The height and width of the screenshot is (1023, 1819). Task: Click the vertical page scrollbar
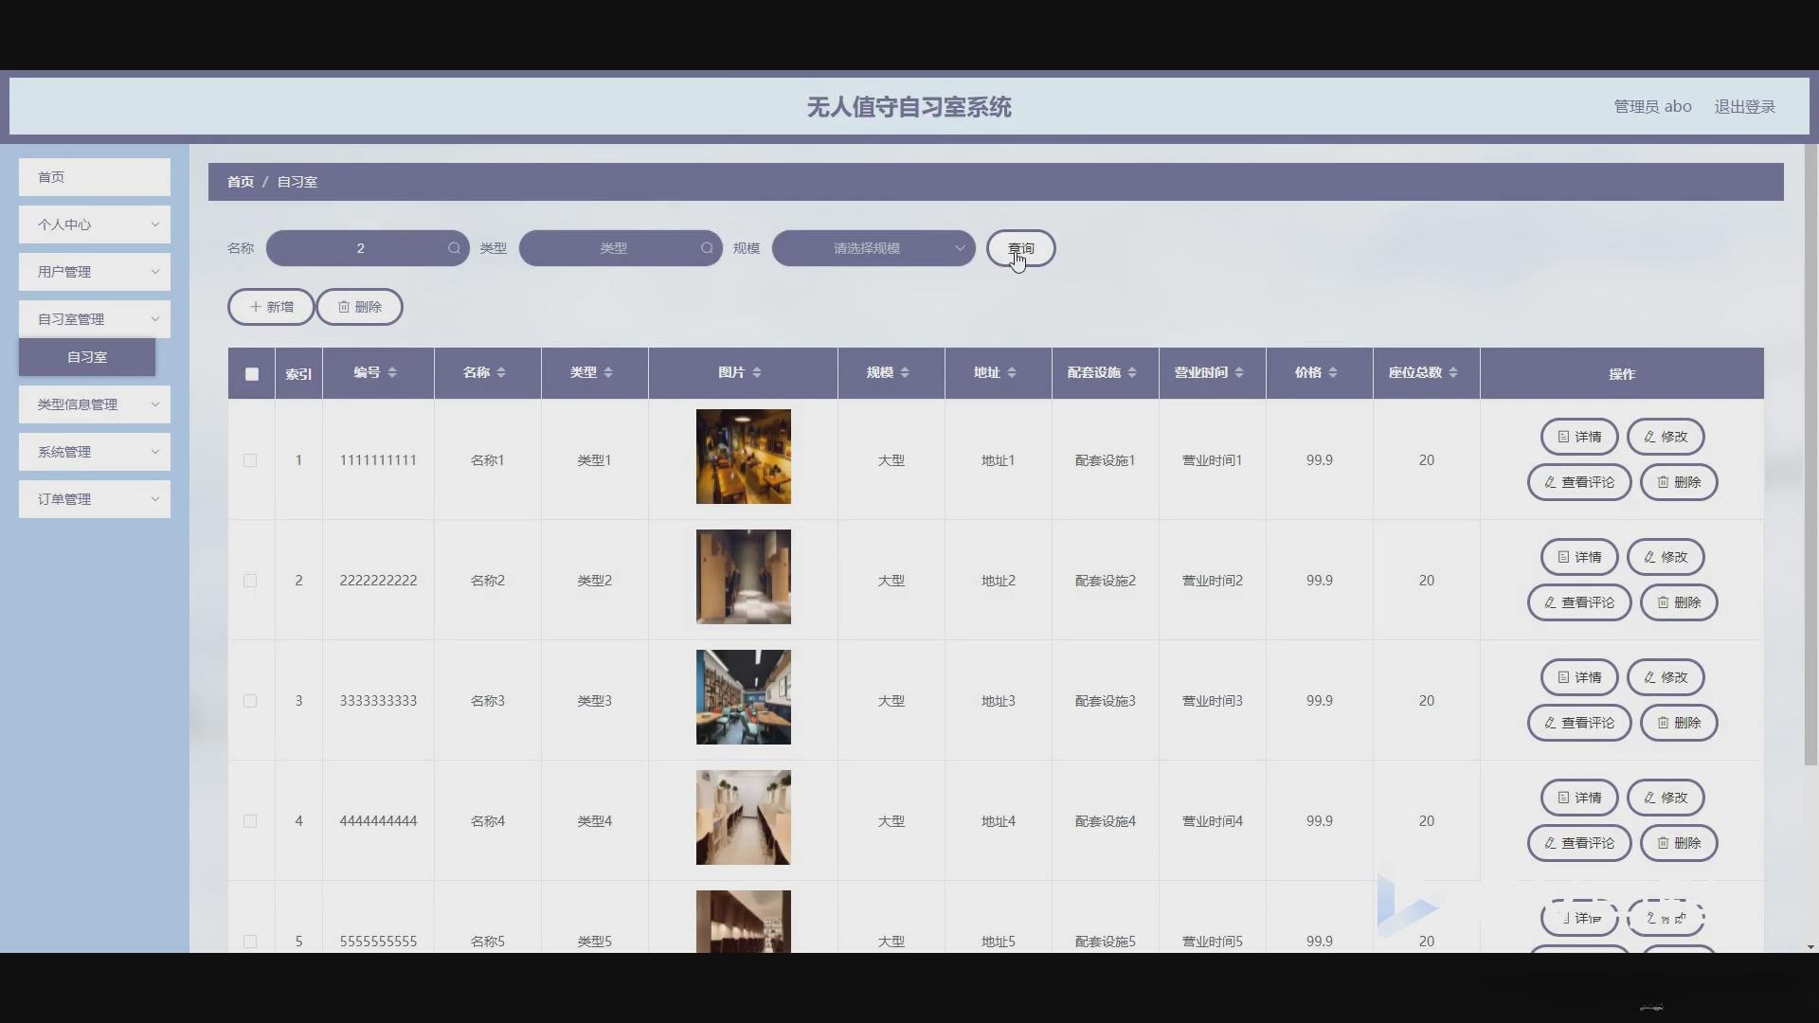1810,455
